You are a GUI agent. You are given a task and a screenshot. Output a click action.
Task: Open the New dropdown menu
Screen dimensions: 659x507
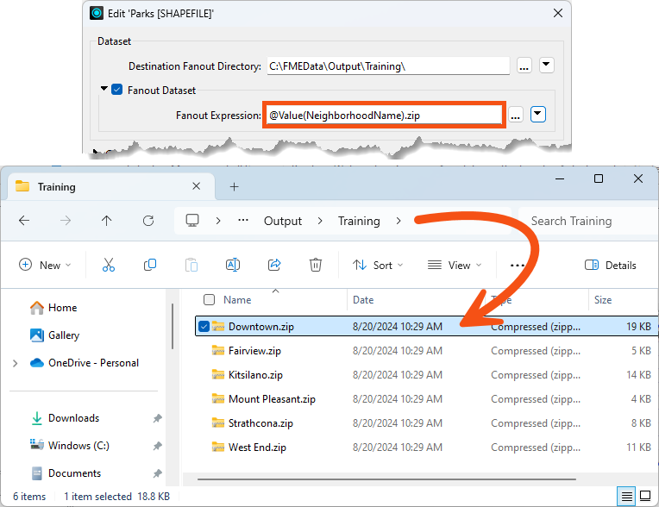coord(45,265)
